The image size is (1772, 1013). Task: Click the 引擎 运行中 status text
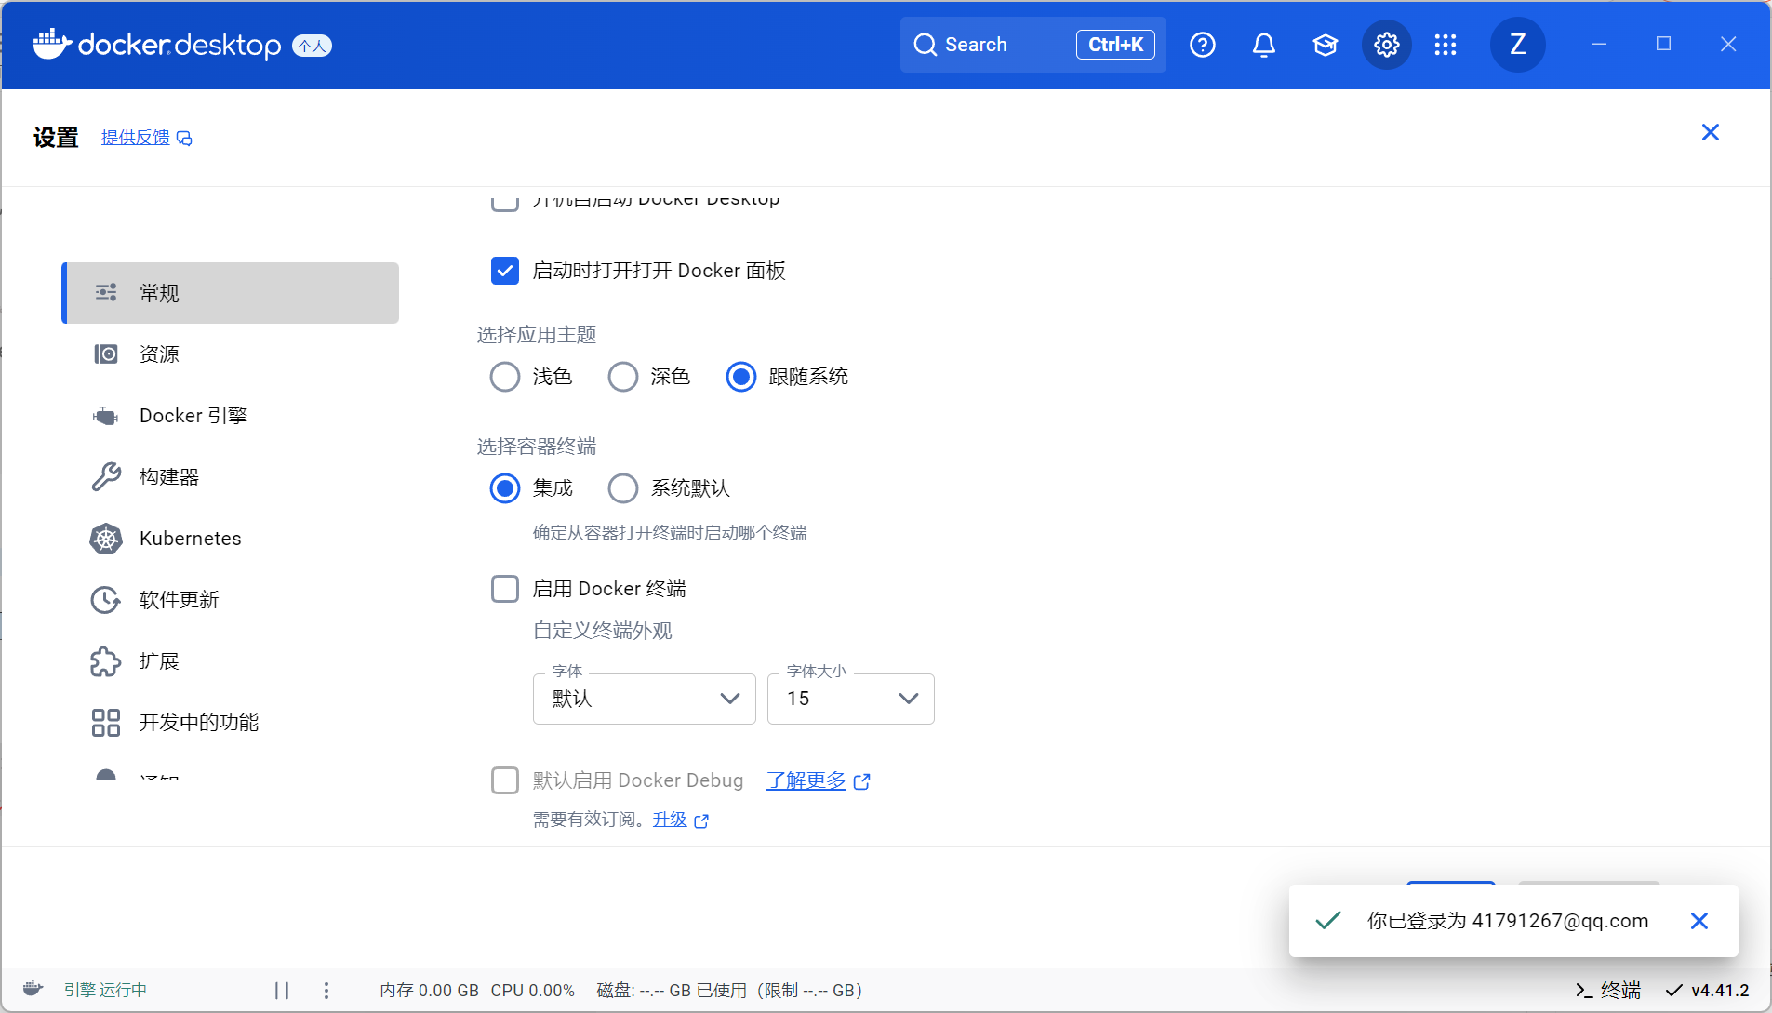(105, 991)
